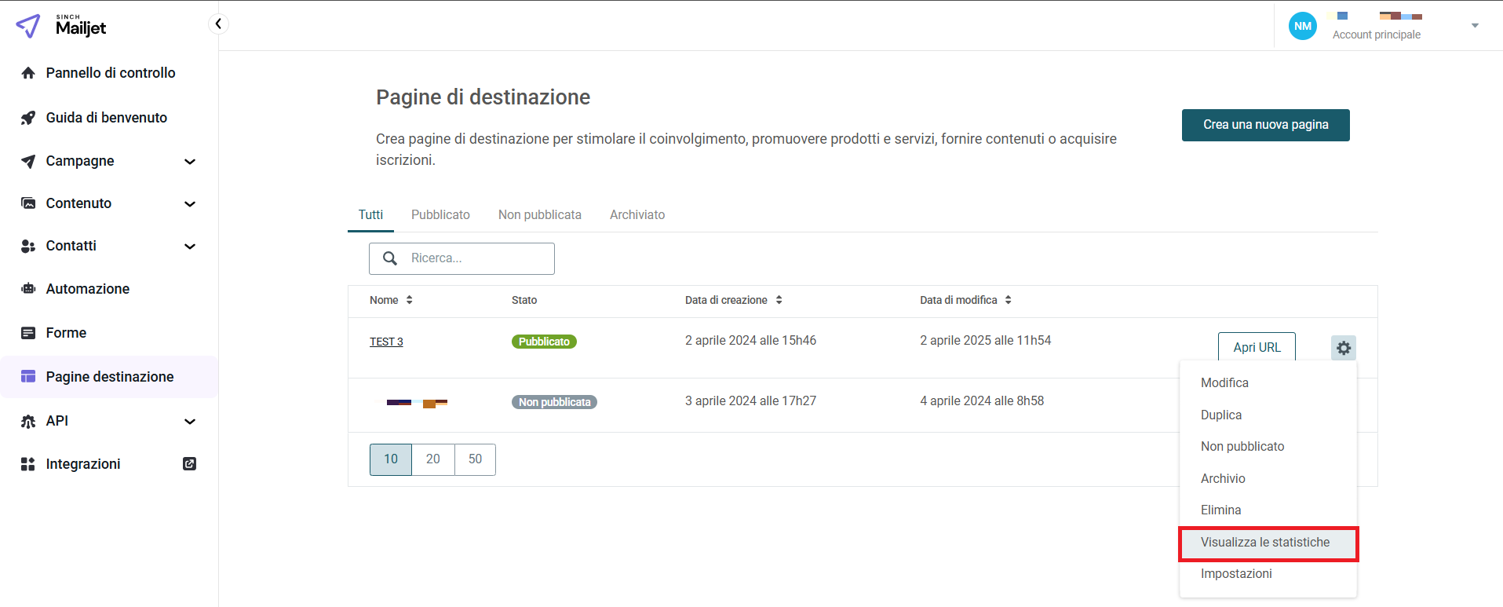Viewport: 1503px width, 607px height.
Task: Switch to the Non pubblicata tab
Action: pos(540,215)
